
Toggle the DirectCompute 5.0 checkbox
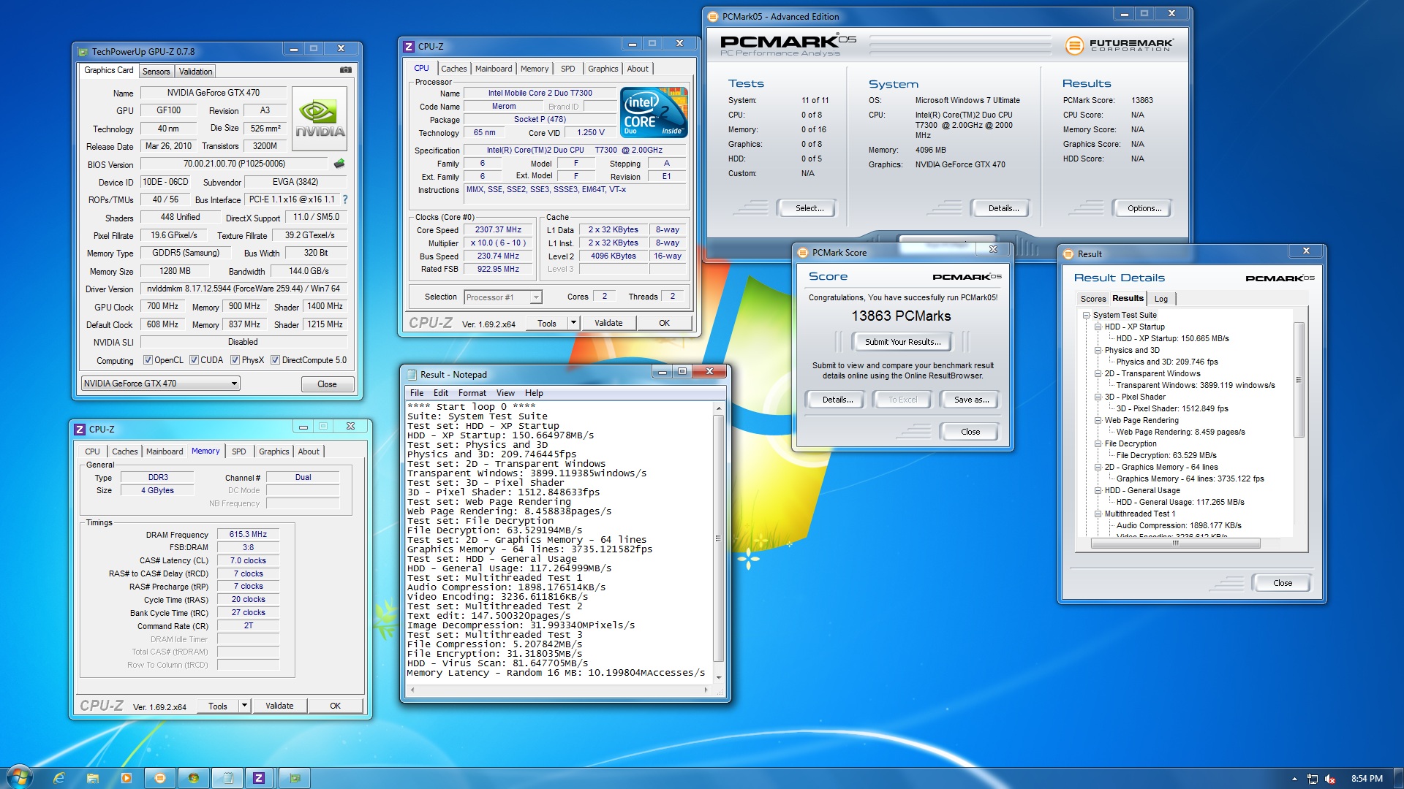[x=275, y=360]
